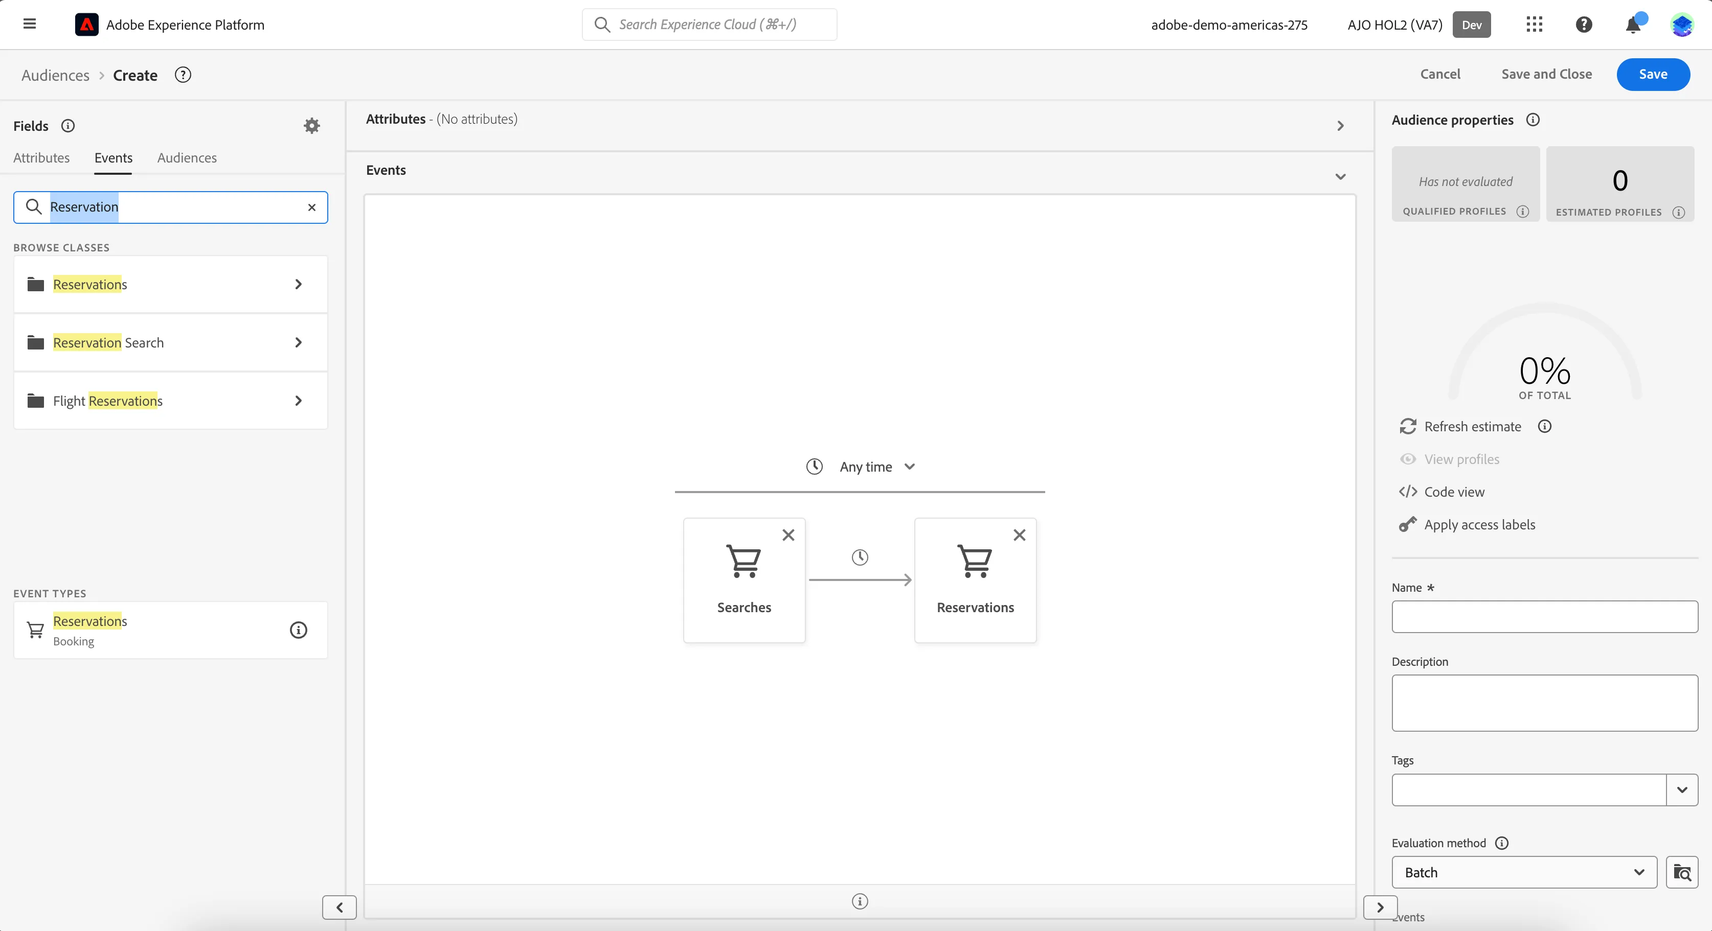Open the help question mark icon

click(x=1584, y=25)
